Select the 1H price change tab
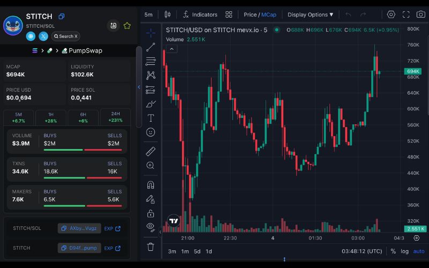 click(x=51, y=117)
